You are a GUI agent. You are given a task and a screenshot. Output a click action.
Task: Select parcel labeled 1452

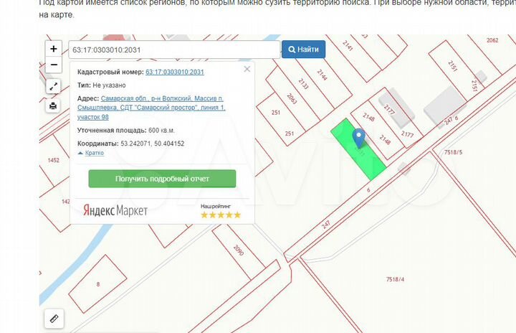[x=53, y=160]
